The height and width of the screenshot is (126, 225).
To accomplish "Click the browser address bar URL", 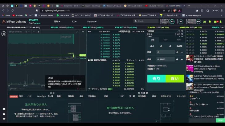I will (57, 10).
